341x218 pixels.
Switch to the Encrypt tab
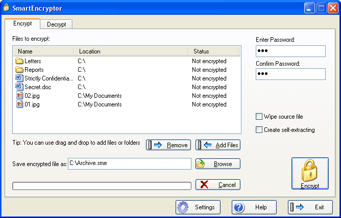point(22,23)
